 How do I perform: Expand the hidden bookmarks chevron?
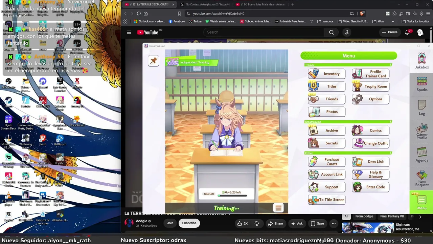(393, 21)
